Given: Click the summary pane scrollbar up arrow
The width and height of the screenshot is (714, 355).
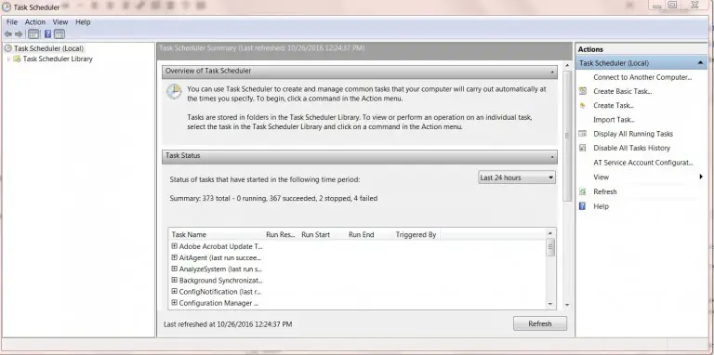Looking at the screenshot, I should 567,66.
